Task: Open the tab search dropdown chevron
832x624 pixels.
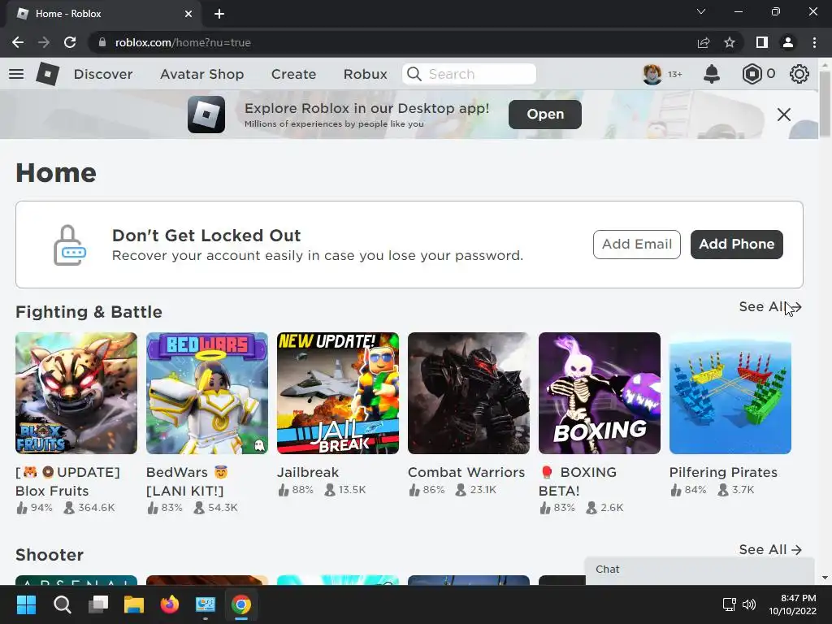Action: (701, 11)
